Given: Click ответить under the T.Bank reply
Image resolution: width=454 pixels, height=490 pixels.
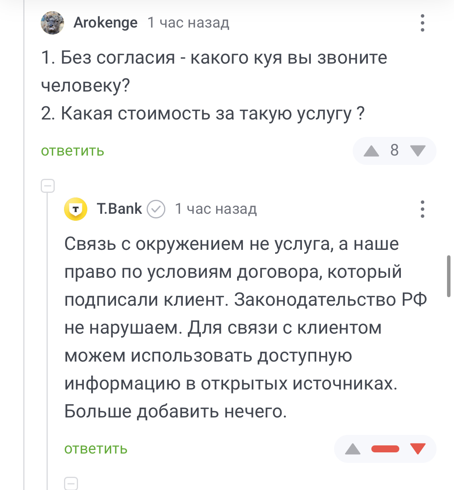Looking at the screenshot, I should click(x=96, y=449).
